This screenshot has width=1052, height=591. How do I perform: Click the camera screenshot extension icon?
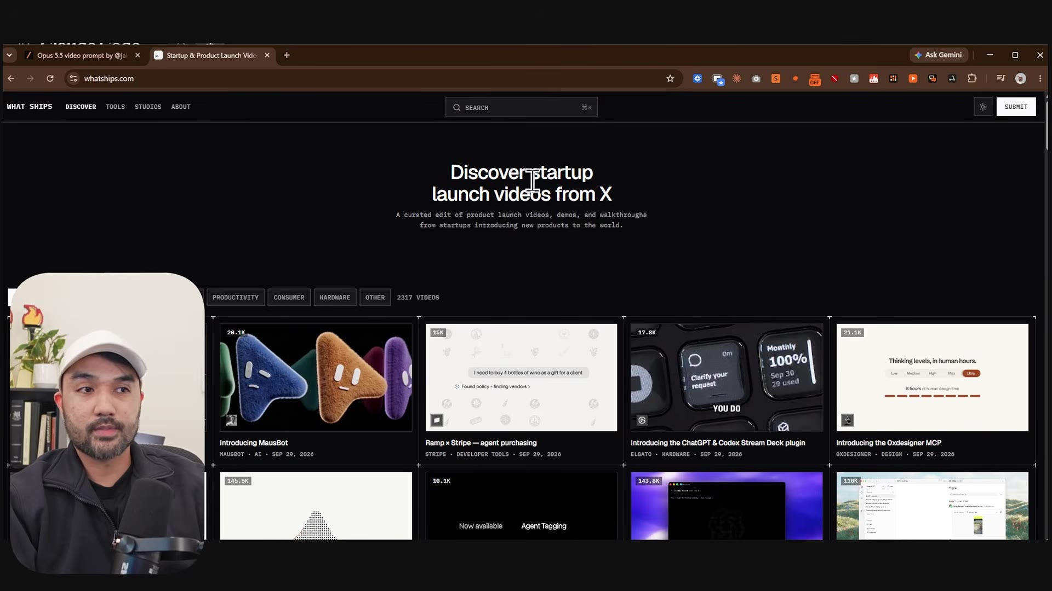tap(756, 79)
